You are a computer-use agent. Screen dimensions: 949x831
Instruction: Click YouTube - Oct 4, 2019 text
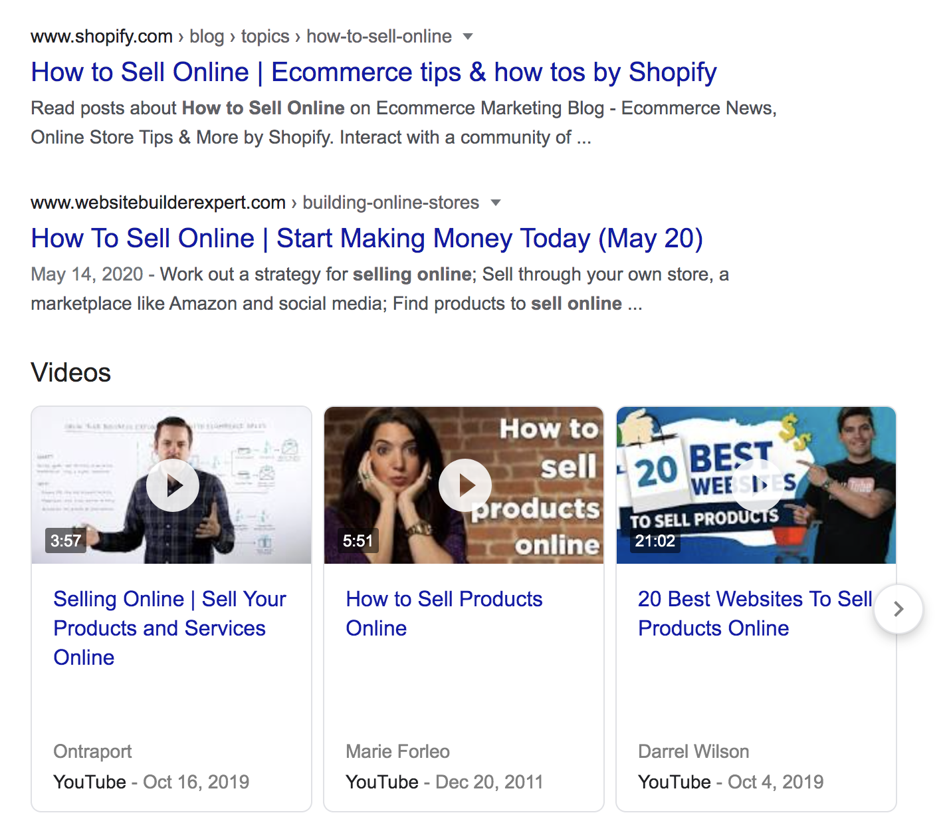pyautogui.click(x=730, y=782)
